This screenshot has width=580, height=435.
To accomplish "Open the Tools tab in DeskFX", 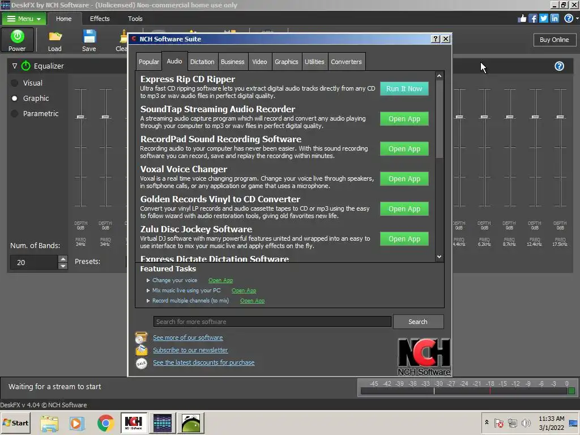I will [x=135, y=19].
